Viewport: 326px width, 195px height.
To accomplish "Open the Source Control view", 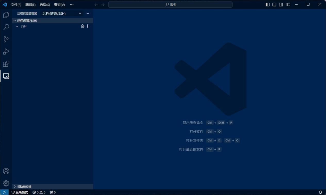I will coord(6,39).
